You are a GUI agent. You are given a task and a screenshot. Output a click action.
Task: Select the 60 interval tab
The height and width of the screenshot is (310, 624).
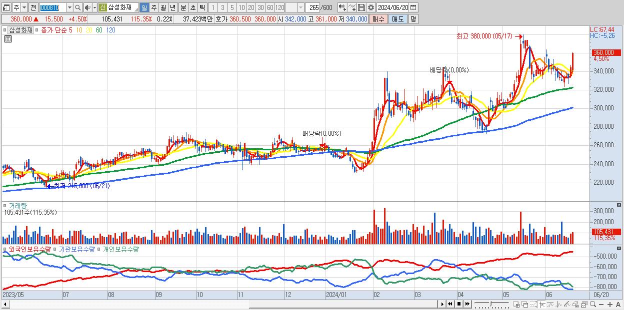[270, 7]
